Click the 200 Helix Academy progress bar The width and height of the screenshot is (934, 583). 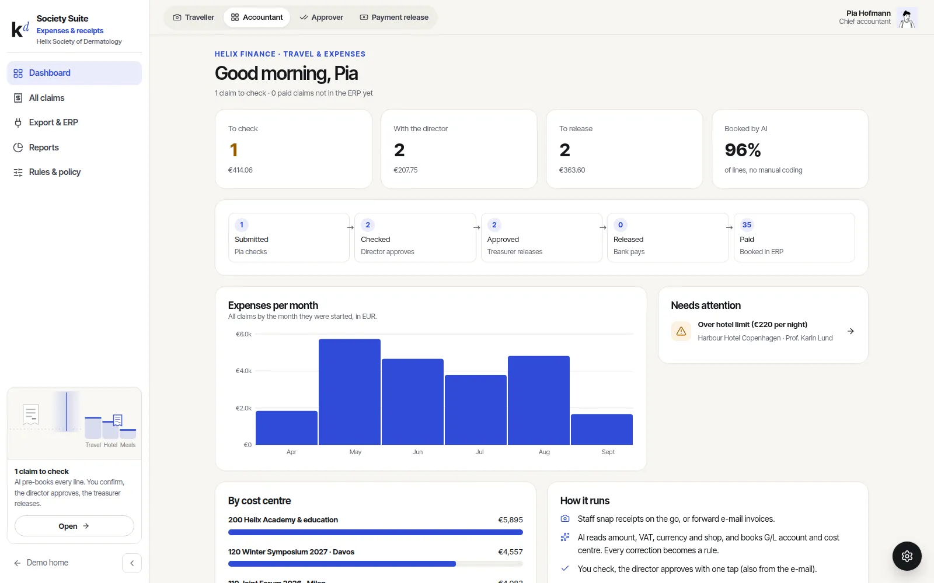375,532
